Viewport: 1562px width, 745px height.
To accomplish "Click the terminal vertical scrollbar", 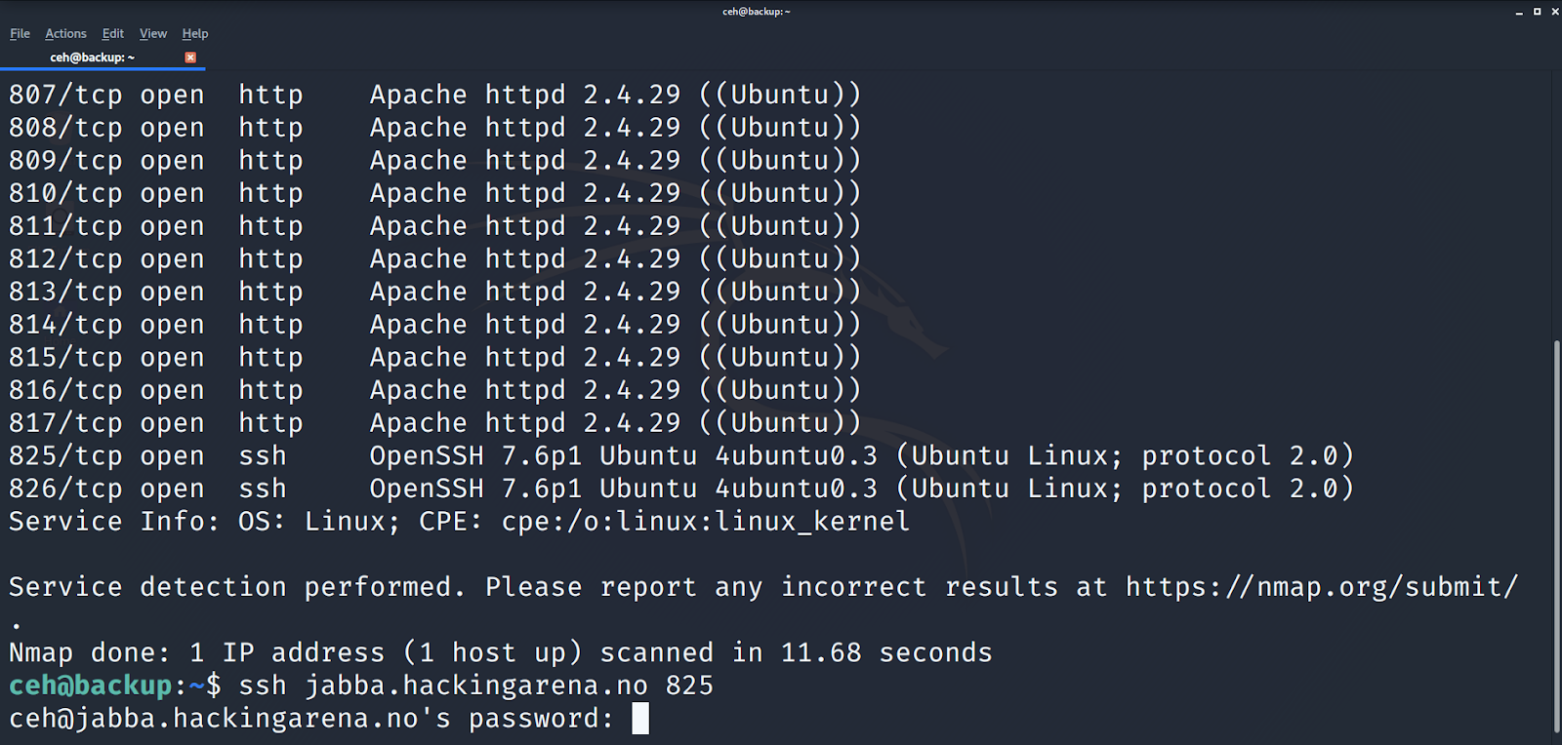I will coord(1556,534).
